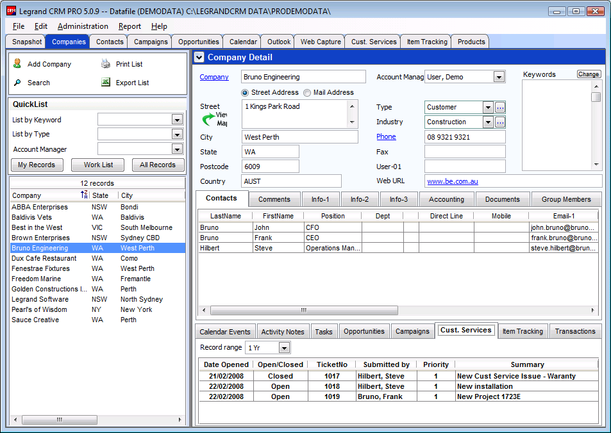Viewport: 611px width, 433px height.
Task: Click the Postcode field 6009
Action: tap(270, 167)
